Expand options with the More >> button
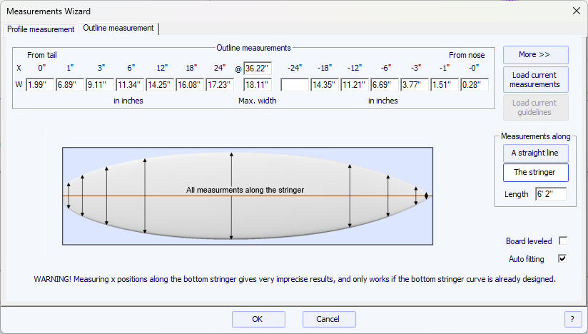 coord(535,55)
